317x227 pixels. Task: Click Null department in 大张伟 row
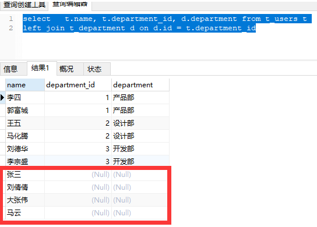pyautogui.click(x=139, y=200)
